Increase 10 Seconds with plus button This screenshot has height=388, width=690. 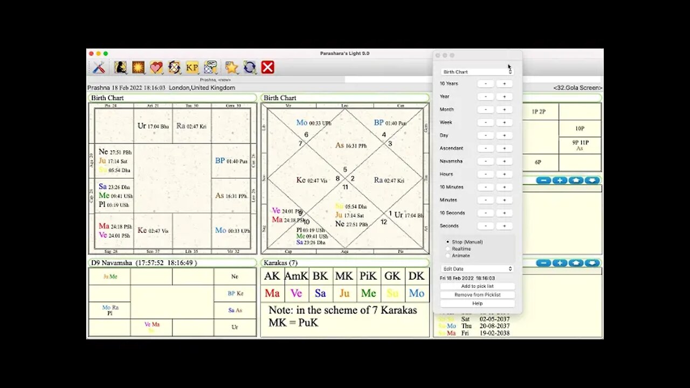pyautogui.click(x=505, y=213)
